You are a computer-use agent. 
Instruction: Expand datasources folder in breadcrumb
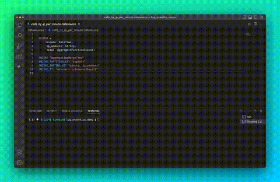click(x=36, y=30)
